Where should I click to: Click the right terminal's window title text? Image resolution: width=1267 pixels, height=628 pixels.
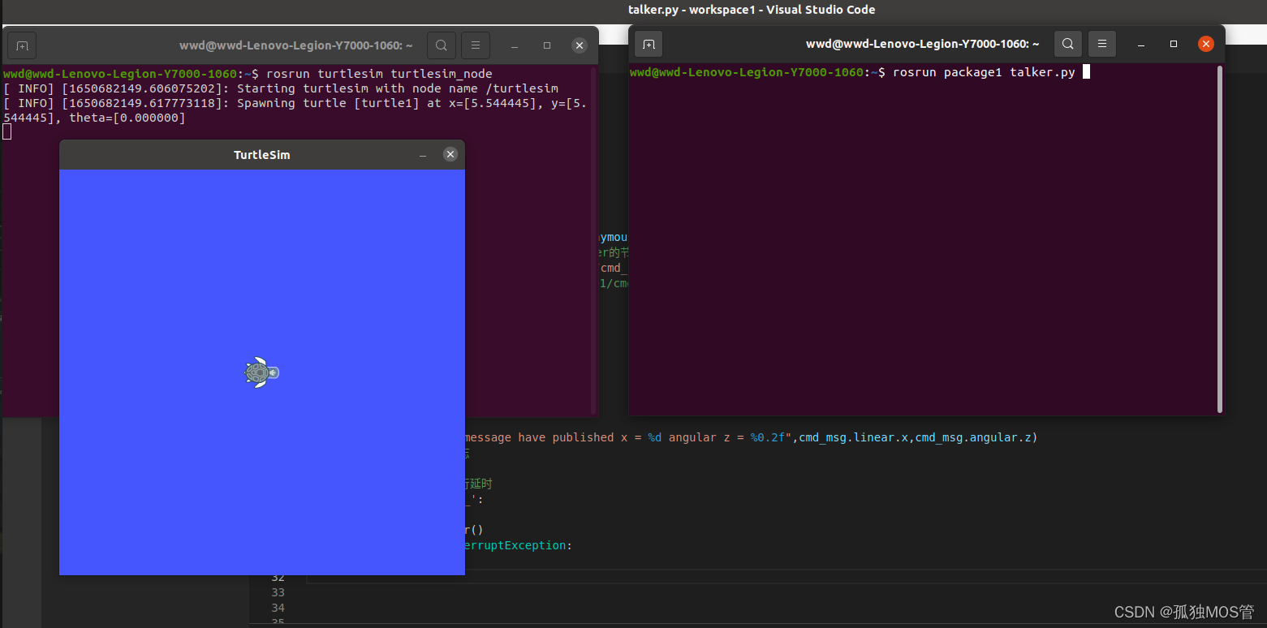click(x=923, y=45)
